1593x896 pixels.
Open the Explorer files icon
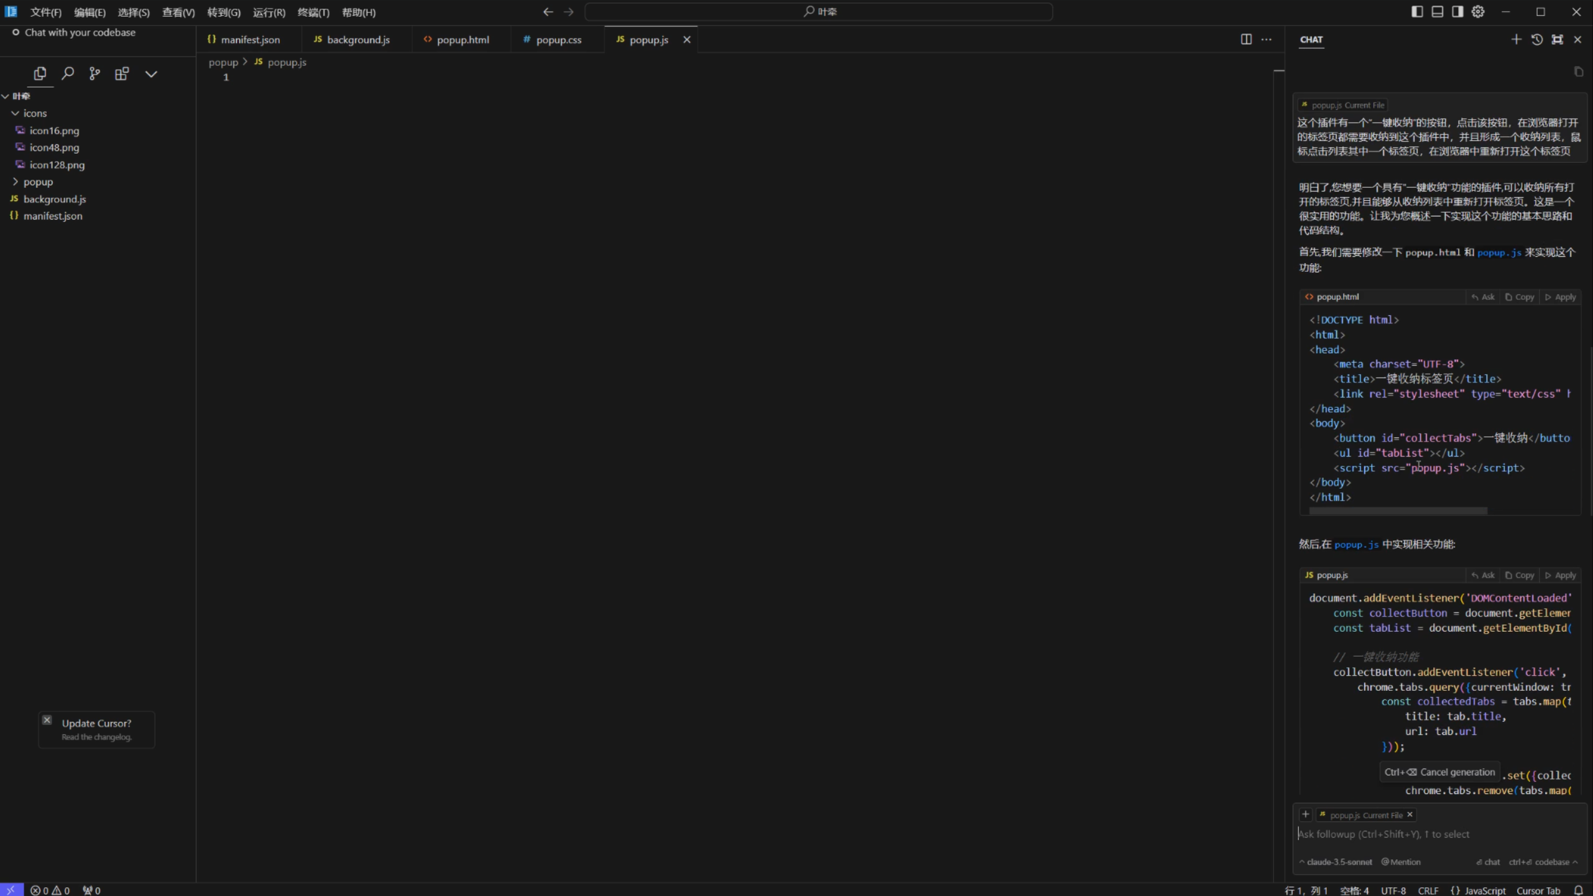(40, 74)
